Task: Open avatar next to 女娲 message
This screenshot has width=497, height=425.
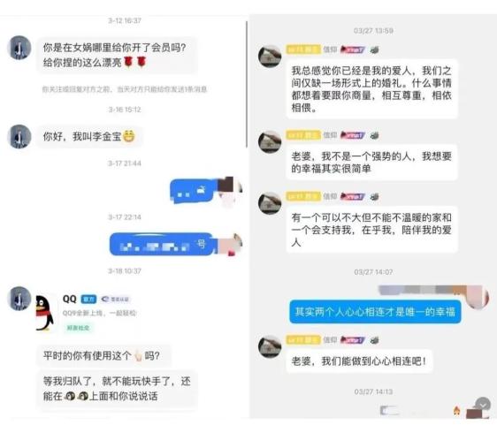Action: tap(19, 48)
